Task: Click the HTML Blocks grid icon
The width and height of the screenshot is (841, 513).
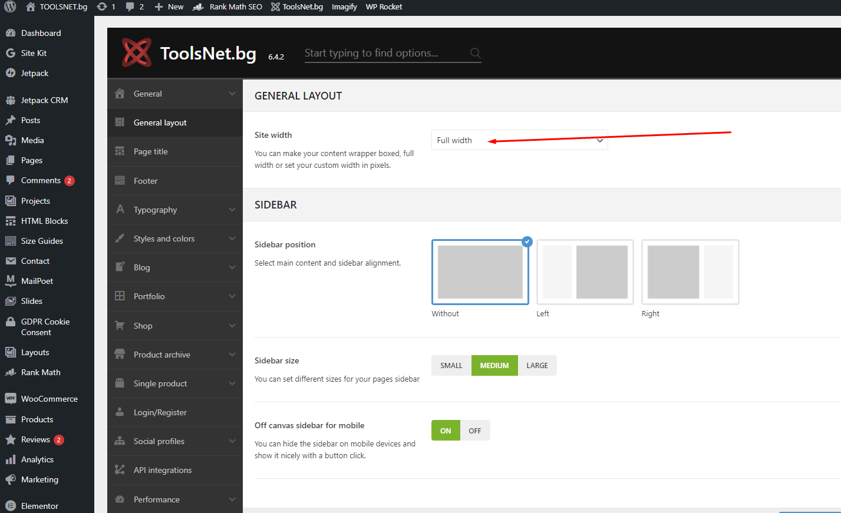Action: (11, 221)
